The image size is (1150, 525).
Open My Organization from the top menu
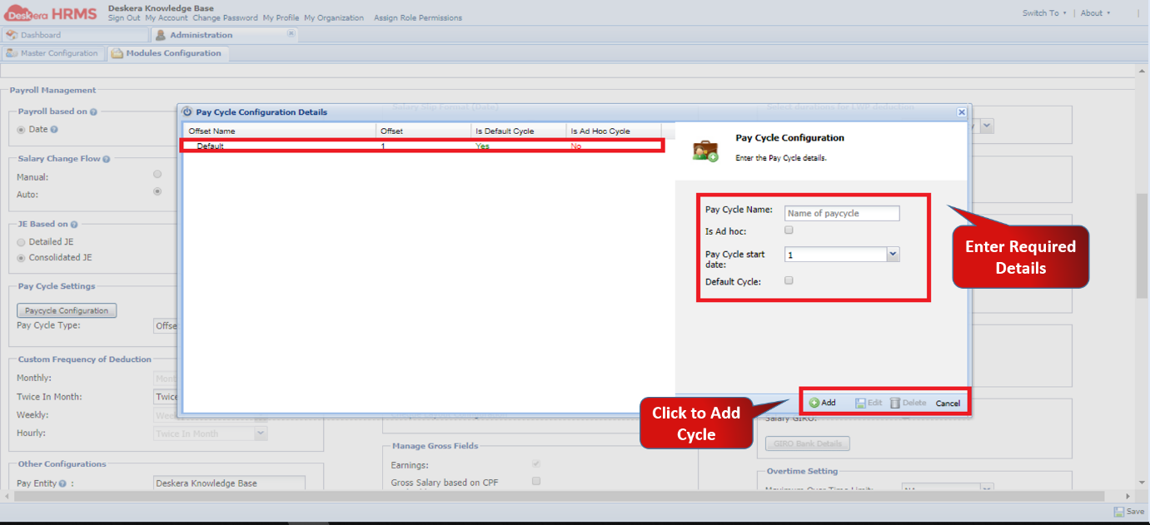pyautogui.click(x=334, y=17)
